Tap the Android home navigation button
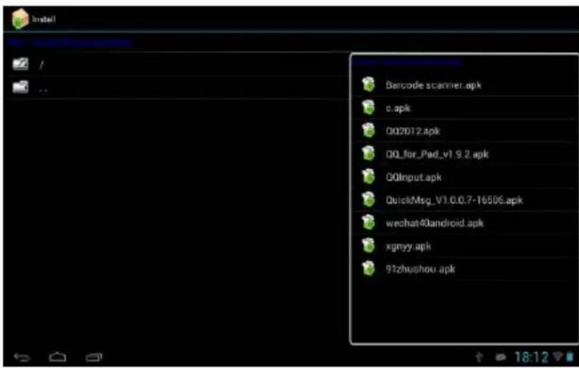The image size is (579, 368). 57,357
